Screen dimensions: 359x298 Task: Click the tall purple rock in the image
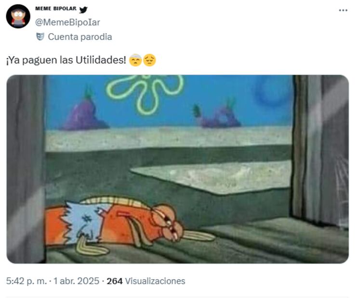coord(84,111)
